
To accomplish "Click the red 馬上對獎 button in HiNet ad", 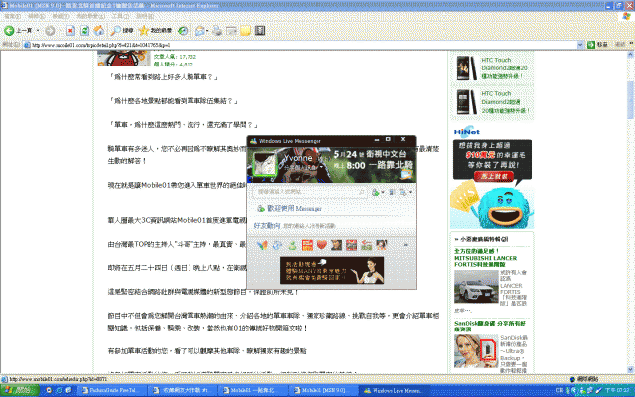I will pyautogui.click(x=494, y=176).
